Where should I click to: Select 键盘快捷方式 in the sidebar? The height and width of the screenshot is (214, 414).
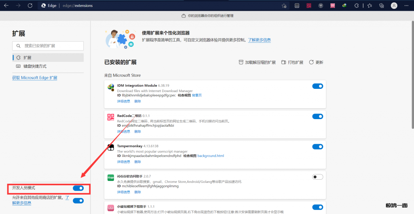pyautogui.click(x=35, y=66)
